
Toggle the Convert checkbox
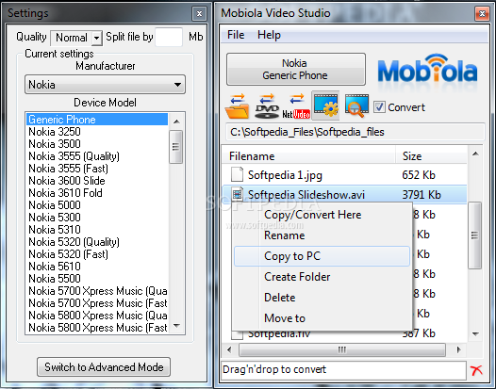pyautogui.click(x=379, y=107)
